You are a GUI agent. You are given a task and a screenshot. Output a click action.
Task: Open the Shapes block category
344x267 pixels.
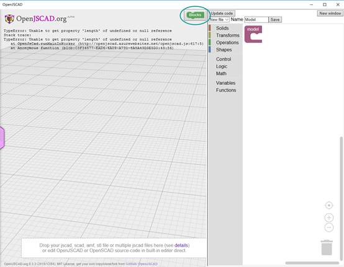point(224,50)
